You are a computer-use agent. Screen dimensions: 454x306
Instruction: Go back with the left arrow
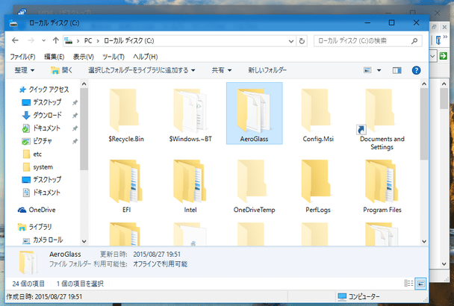coord(15,40)
